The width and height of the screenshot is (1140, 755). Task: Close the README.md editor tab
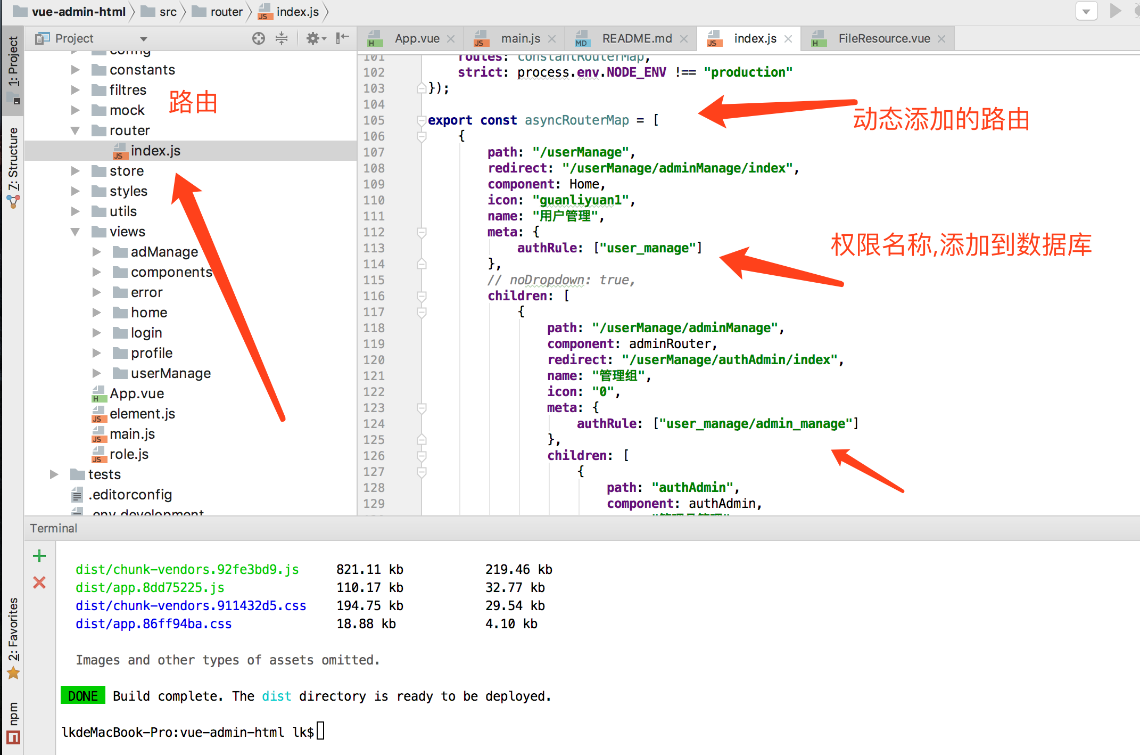[684, 39]
